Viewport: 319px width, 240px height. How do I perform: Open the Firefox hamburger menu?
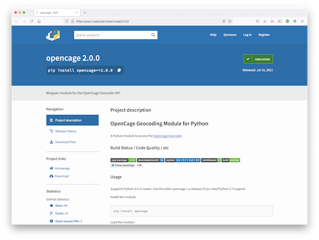pos(302,21)
